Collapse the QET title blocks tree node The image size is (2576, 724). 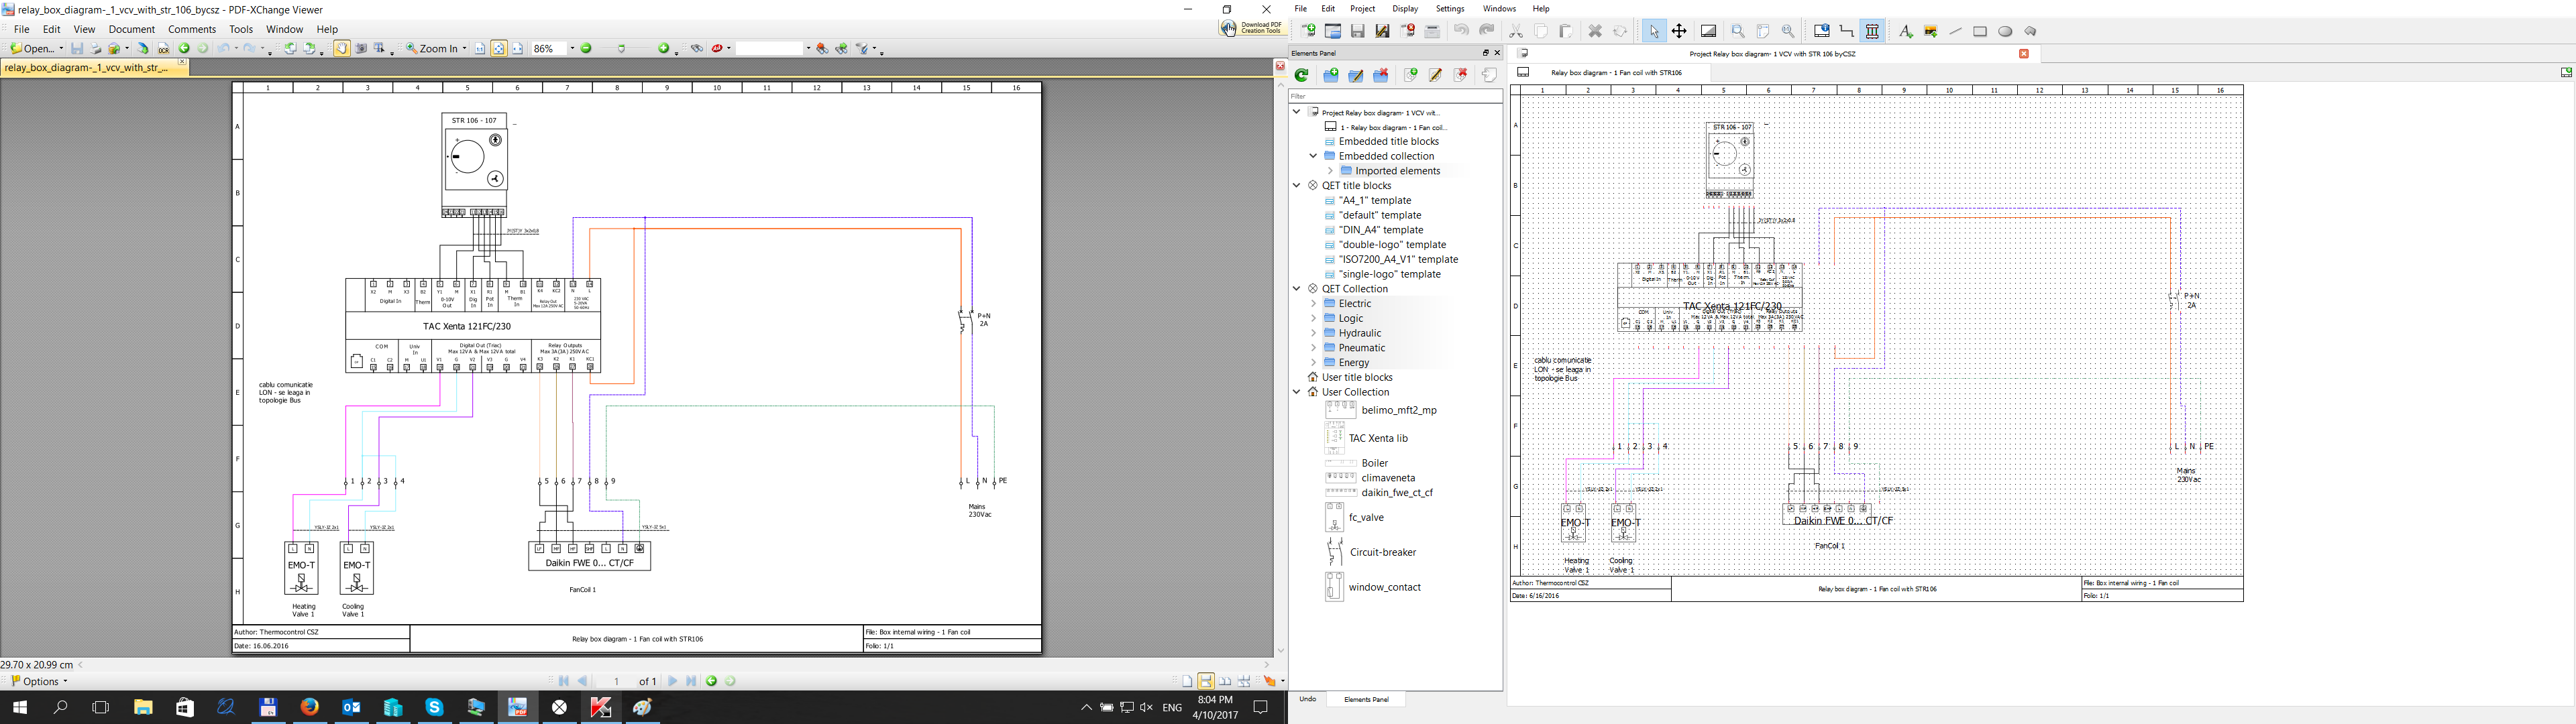click(x=1297, y=185)
